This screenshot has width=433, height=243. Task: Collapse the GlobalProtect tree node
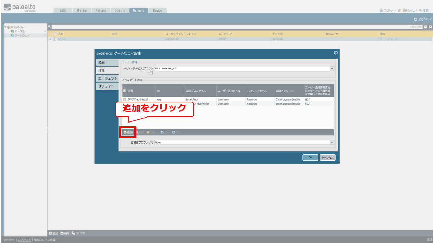click(5, 27)
